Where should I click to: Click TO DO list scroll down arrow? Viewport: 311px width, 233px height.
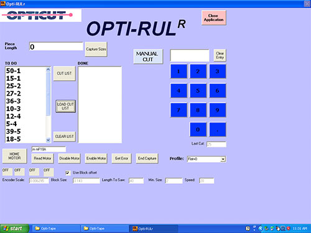[48, 140]
